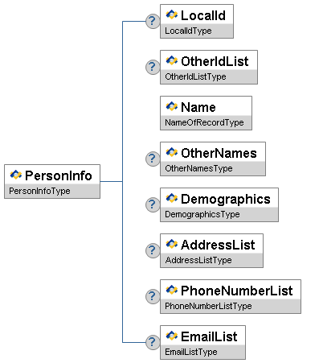Click the question mark icon beside EmailList
This screenshot has height=363, width=319.
[x=153, y=342]
